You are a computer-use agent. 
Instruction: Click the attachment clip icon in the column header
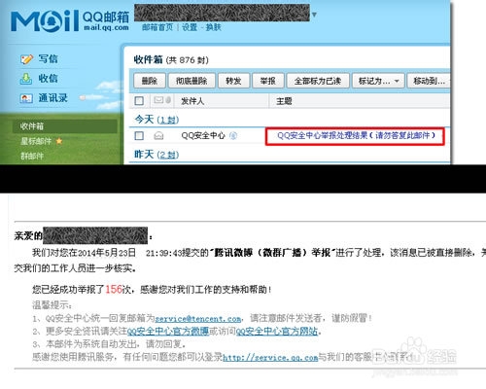pyautogui.click(x=168, y=100)
